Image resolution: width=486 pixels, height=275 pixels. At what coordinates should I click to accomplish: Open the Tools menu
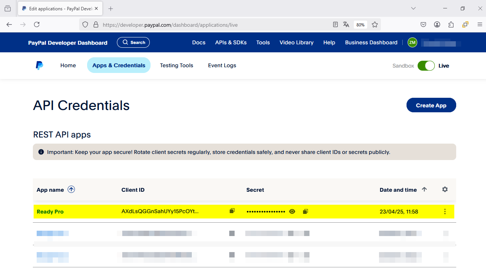tap(263, 42)
